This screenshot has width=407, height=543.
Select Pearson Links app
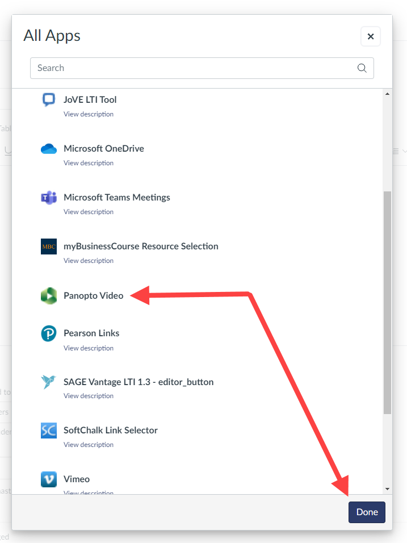[91, 333]
